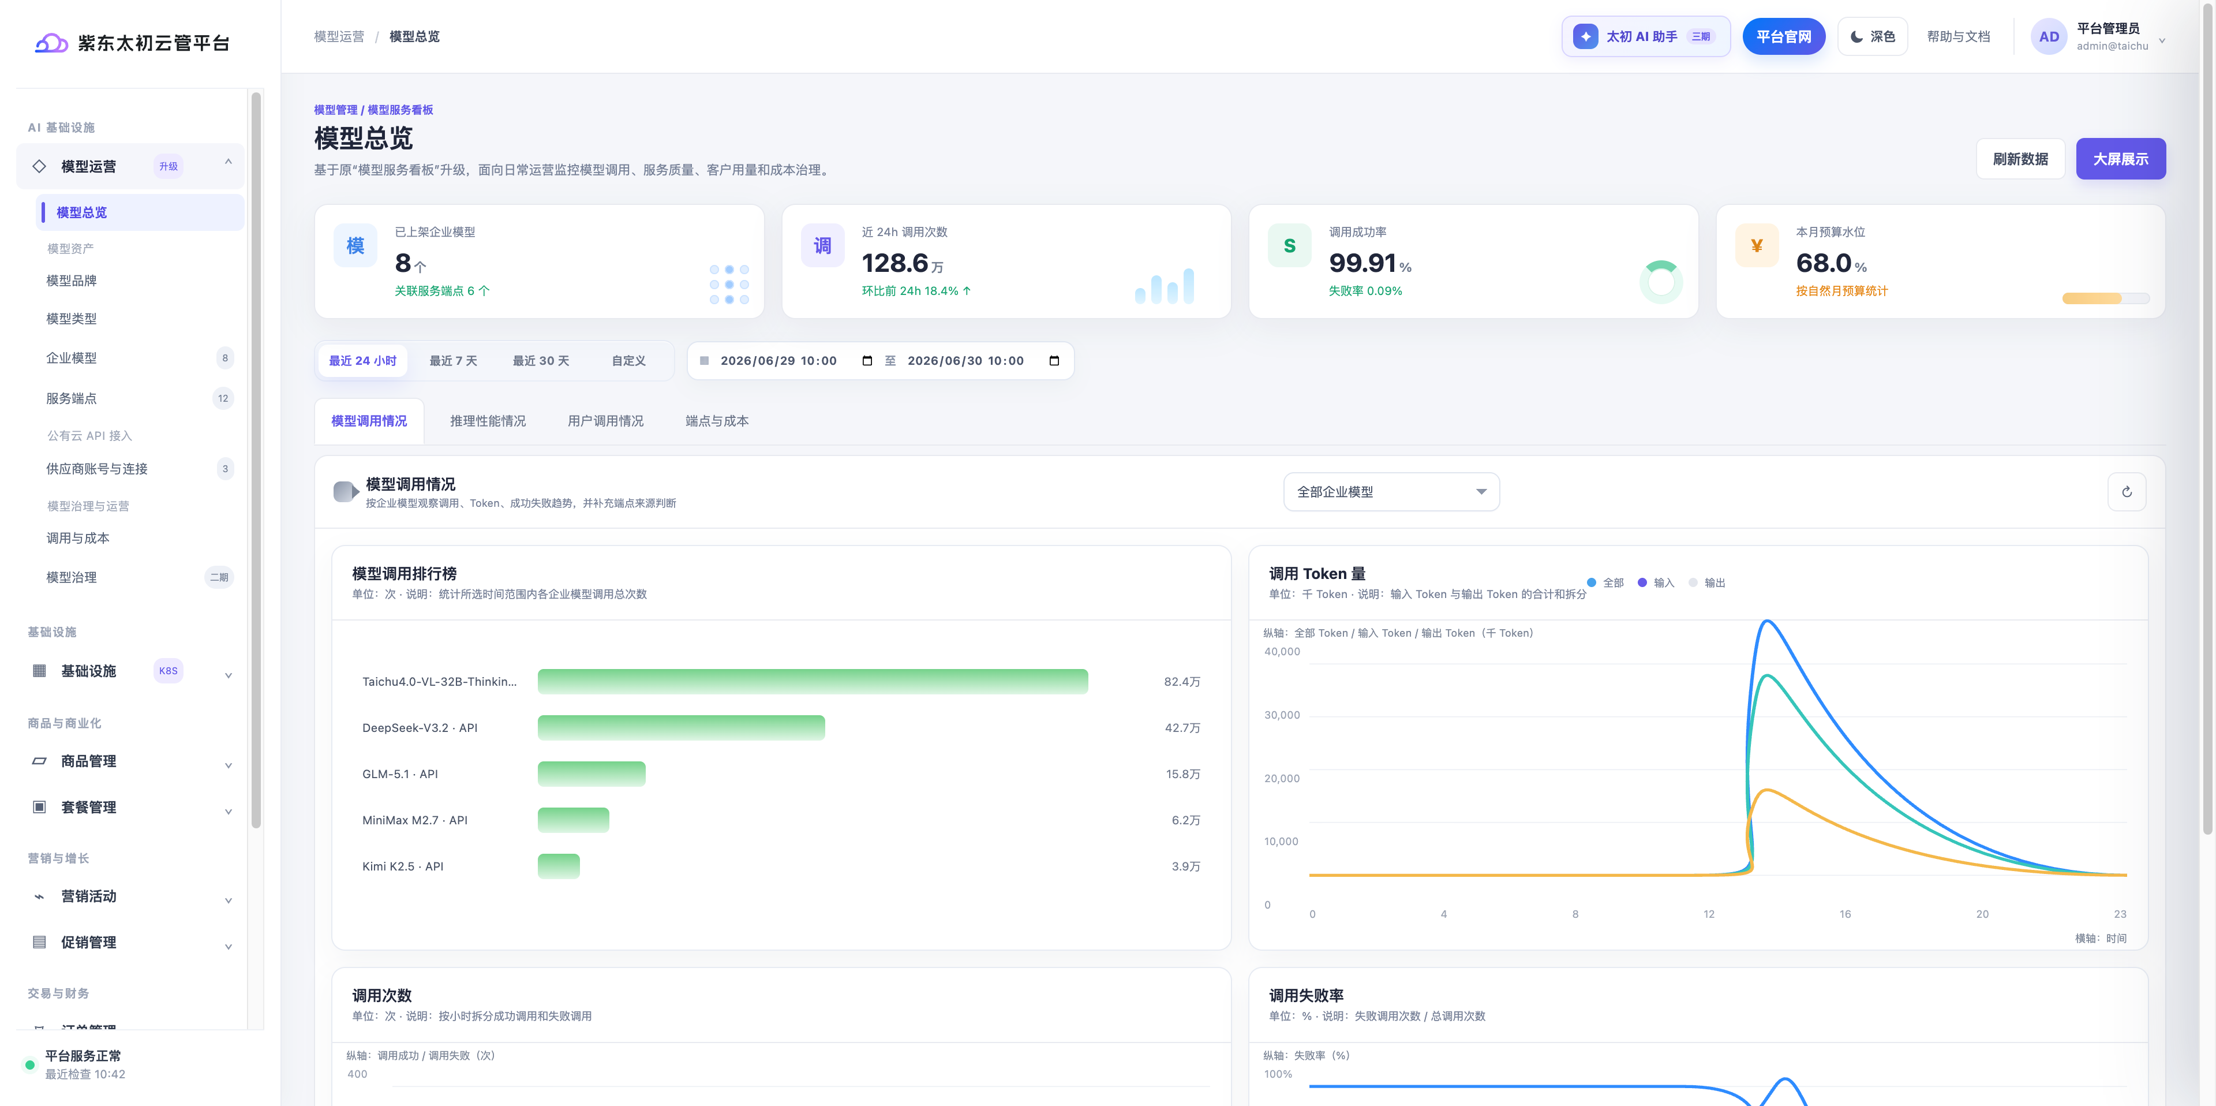Click the ¥ icon on budget card

(1757, 245)
